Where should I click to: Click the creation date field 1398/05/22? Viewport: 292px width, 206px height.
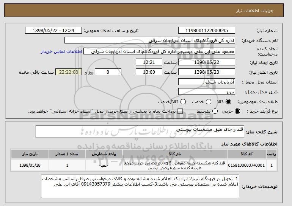207,62
